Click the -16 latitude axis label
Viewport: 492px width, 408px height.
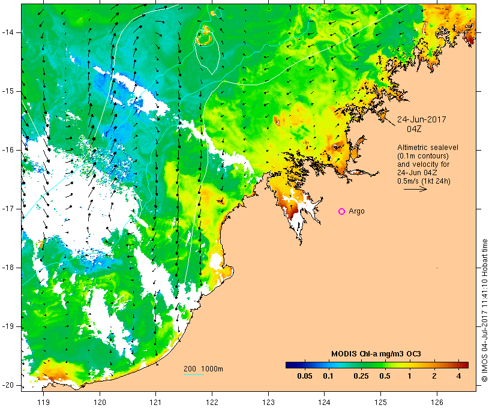click(7, 150)
